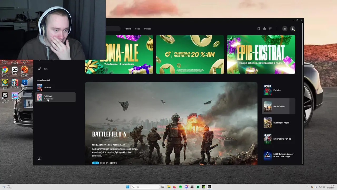Viewport: 337px width, 190px height.
Task: Open File Explorer from the taskbar
Action: [x=169, y=187]
